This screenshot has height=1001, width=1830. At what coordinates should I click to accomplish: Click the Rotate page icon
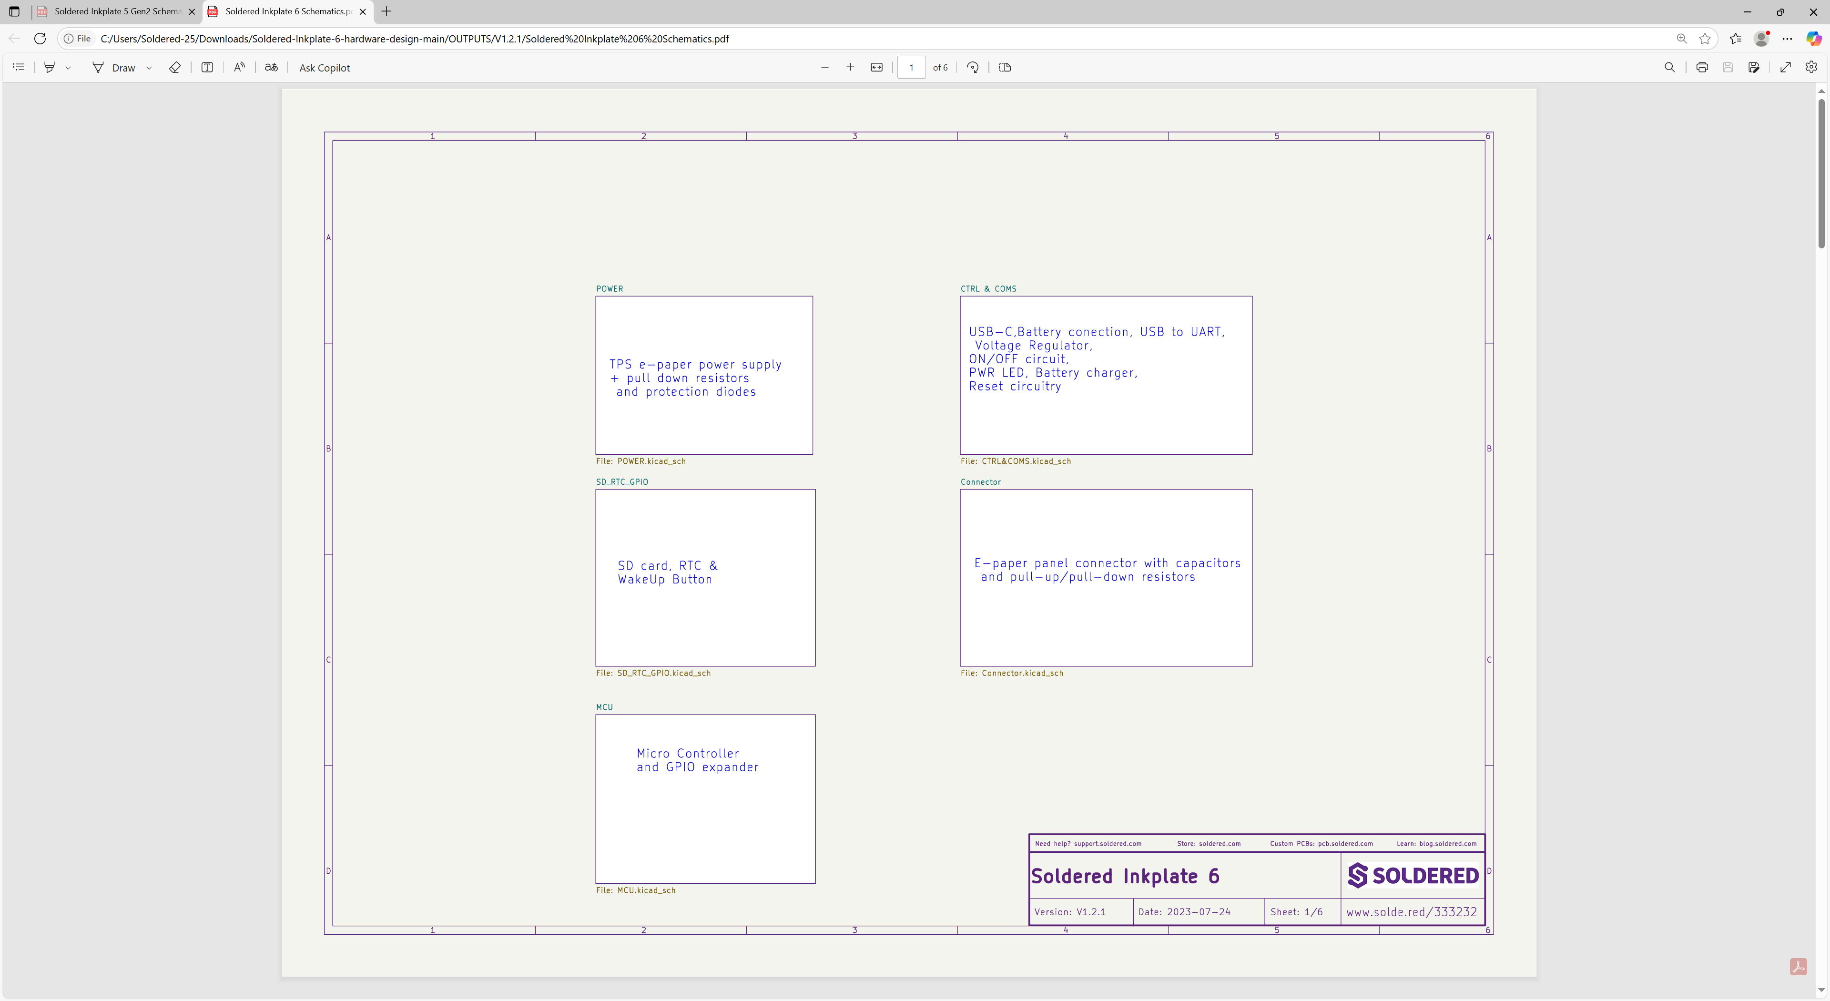point(973,68)
